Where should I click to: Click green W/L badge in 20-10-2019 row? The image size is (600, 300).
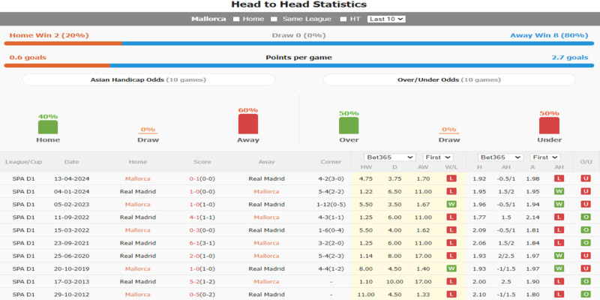point(451,268)
